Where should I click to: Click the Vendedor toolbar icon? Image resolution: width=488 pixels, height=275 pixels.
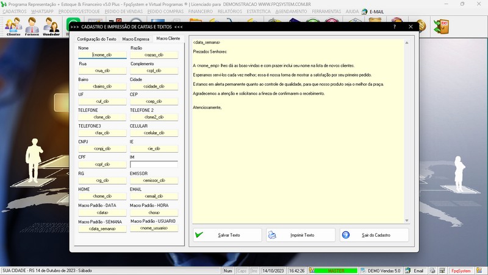(51, 26)
